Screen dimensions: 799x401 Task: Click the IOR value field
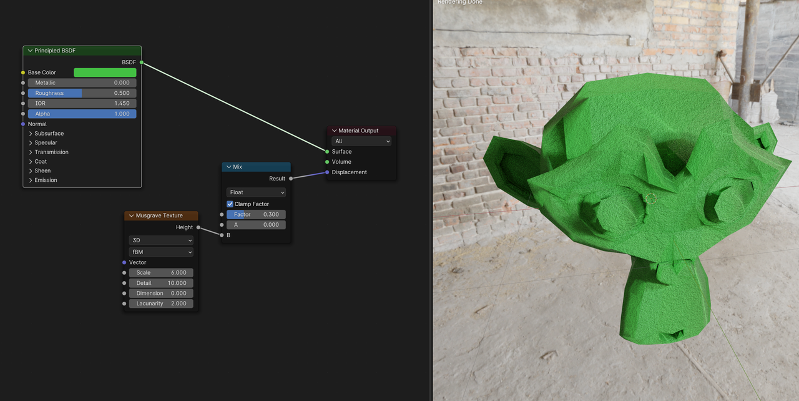pos(82,103)
